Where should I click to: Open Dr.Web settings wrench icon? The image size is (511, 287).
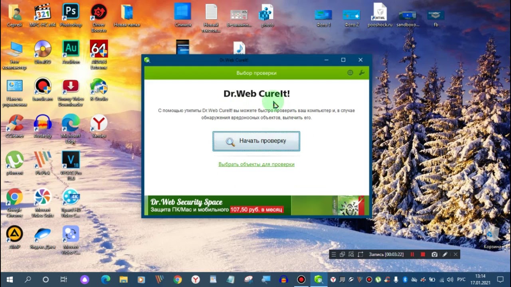click(362, 73)
